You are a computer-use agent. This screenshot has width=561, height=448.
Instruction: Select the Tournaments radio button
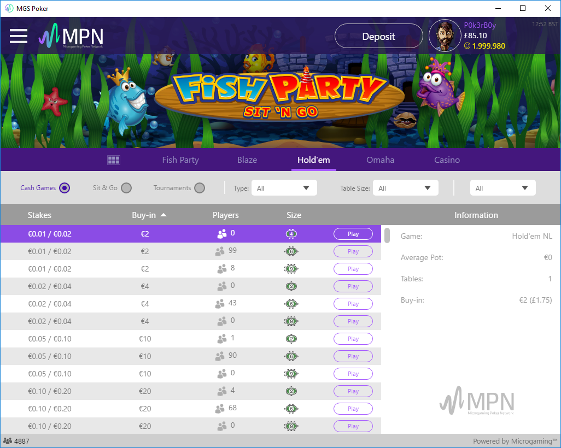(200, 188)
